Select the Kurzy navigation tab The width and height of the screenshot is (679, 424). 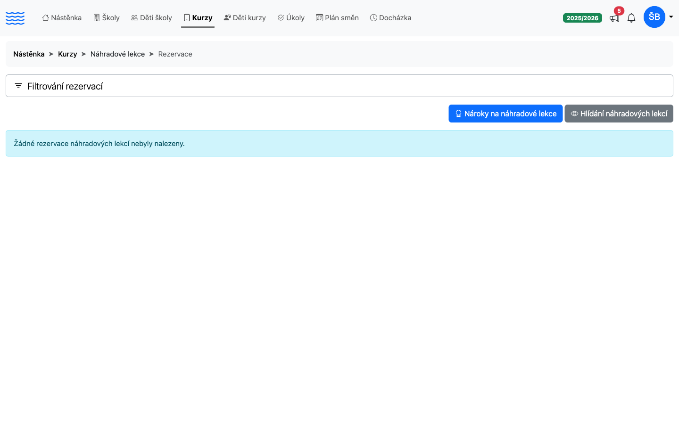[198, 18]
